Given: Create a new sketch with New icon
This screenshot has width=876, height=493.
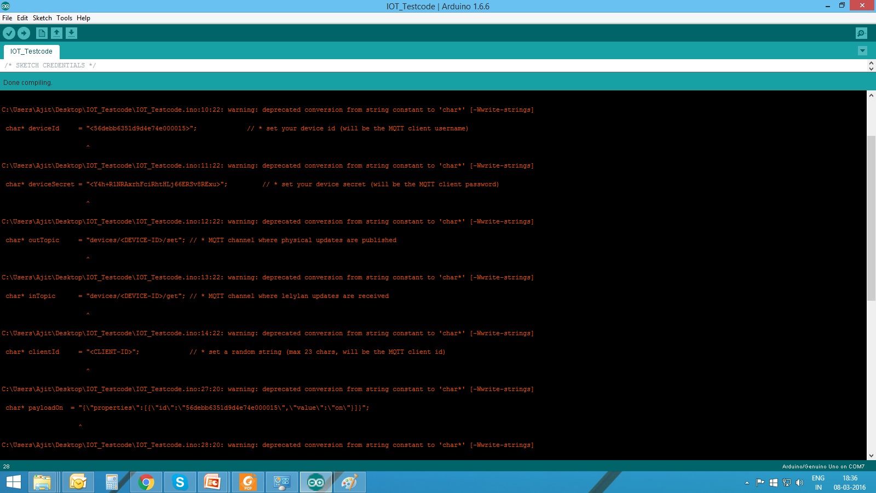Looking at the screenshot, I should point(42,33).
